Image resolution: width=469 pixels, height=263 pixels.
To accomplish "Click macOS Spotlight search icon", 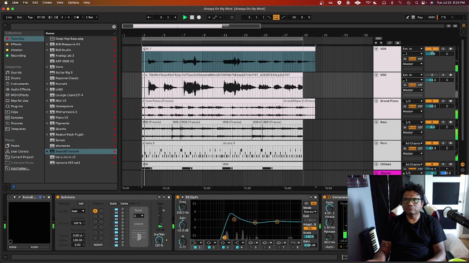I will click(x=417, y=3).
